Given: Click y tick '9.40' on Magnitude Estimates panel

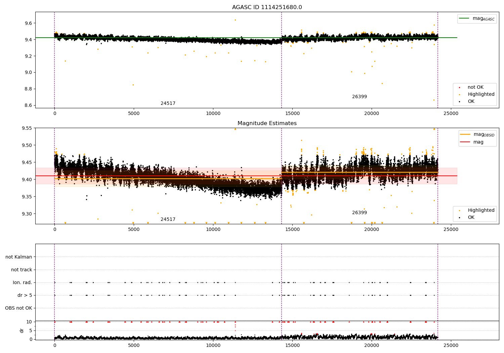Looking at the screenshot, I should click(27, 180).
